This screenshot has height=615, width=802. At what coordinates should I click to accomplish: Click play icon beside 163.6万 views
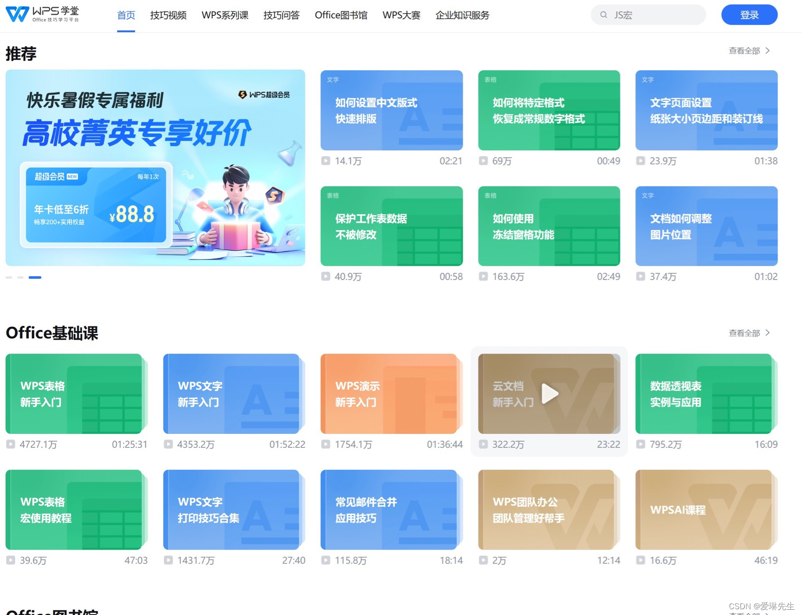[483, 276]
